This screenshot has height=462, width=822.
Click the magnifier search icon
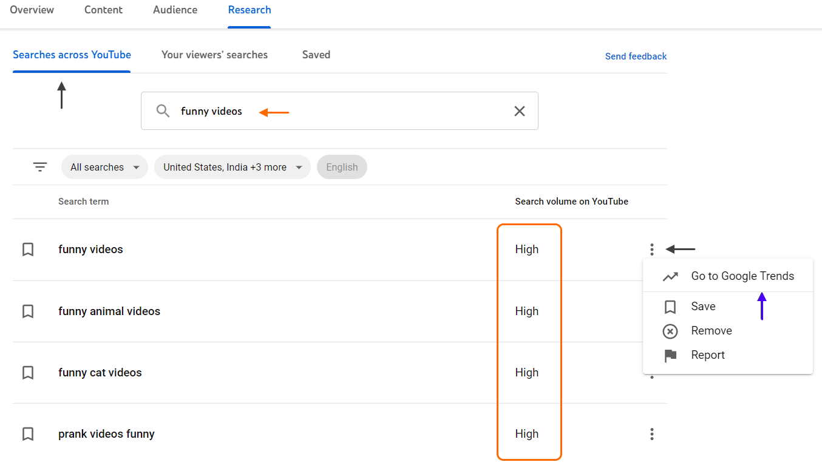coord(163,111)
